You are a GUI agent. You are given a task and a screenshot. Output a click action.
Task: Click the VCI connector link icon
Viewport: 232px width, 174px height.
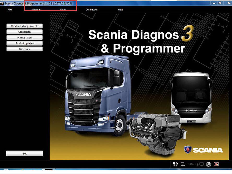pyautogui.click(x=192, y=164)
